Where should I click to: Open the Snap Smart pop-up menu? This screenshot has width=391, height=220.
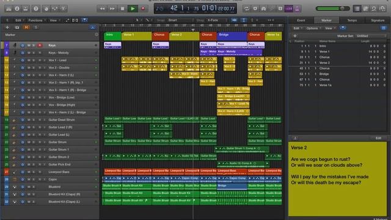[181, 20]
